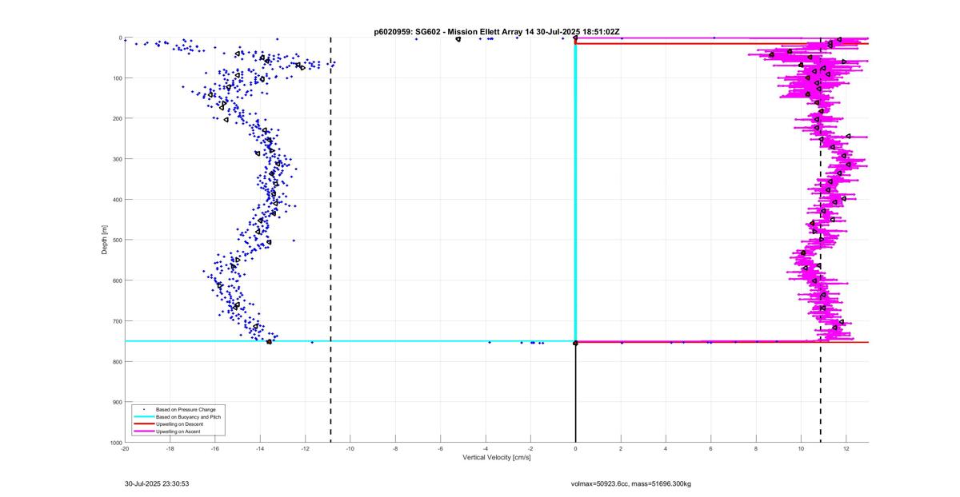Click x-axis tick label -10
The width and height of the screenshot is (960, 497).
350,448
